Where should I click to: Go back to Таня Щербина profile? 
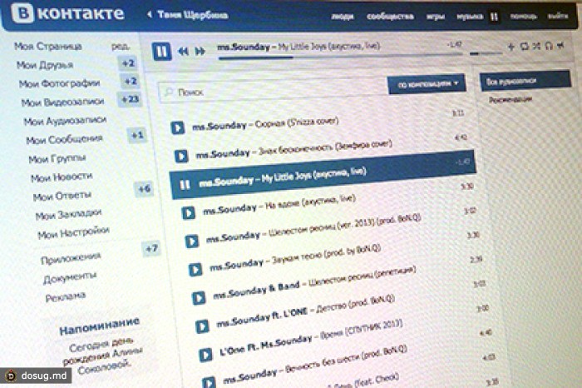[188, 15]
